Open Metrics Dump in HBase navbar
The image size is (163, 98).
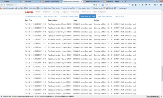[x=86, y=12]
